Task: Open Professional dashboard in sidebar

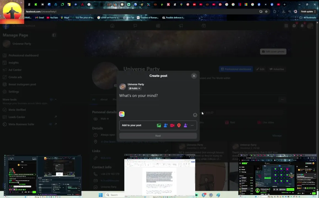Action: [x=23, y=55]
